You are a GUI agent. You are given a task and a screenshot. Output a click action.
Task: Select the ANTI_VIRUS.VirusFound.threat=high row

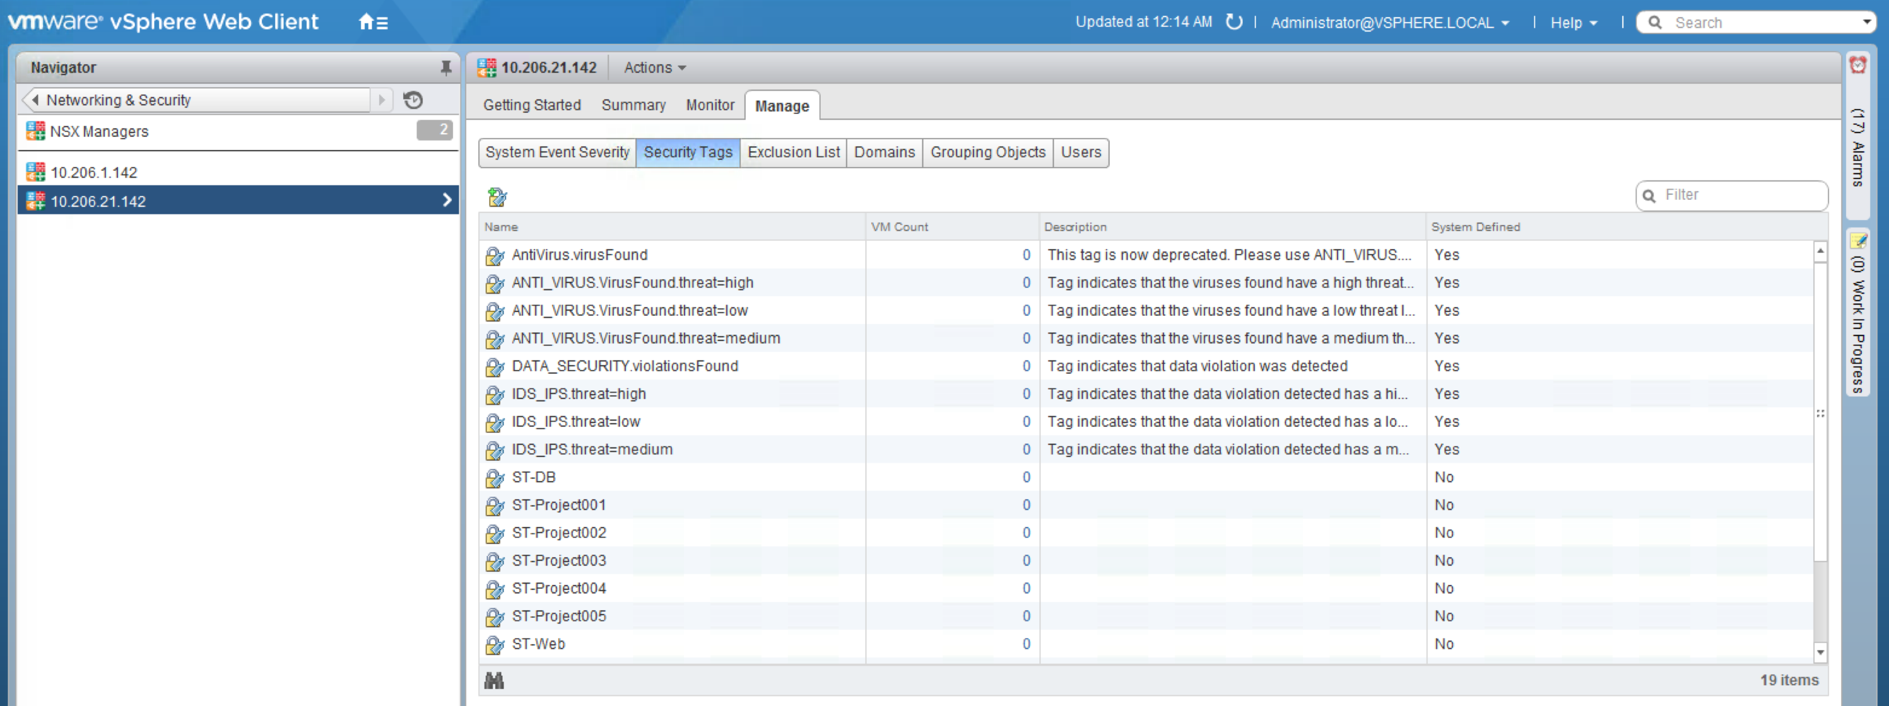1146,284
